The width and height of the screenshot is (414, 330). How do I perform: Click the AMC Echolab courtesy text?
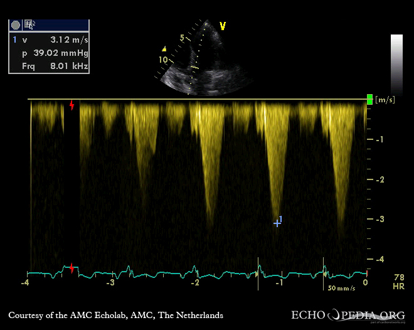point(115,315)
